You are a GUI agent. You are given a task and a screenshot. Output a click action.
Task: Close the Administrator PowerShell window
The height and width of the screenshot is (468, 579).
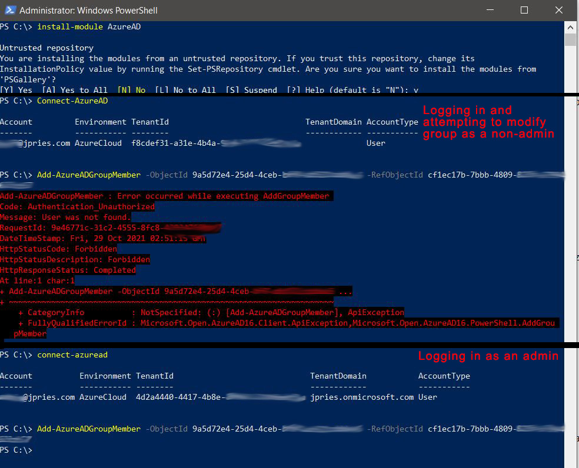coord(557,10)
